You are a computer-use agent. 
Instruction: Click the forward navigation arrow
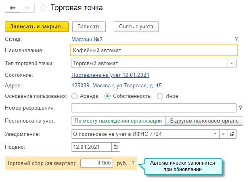(x=27, y=8)
